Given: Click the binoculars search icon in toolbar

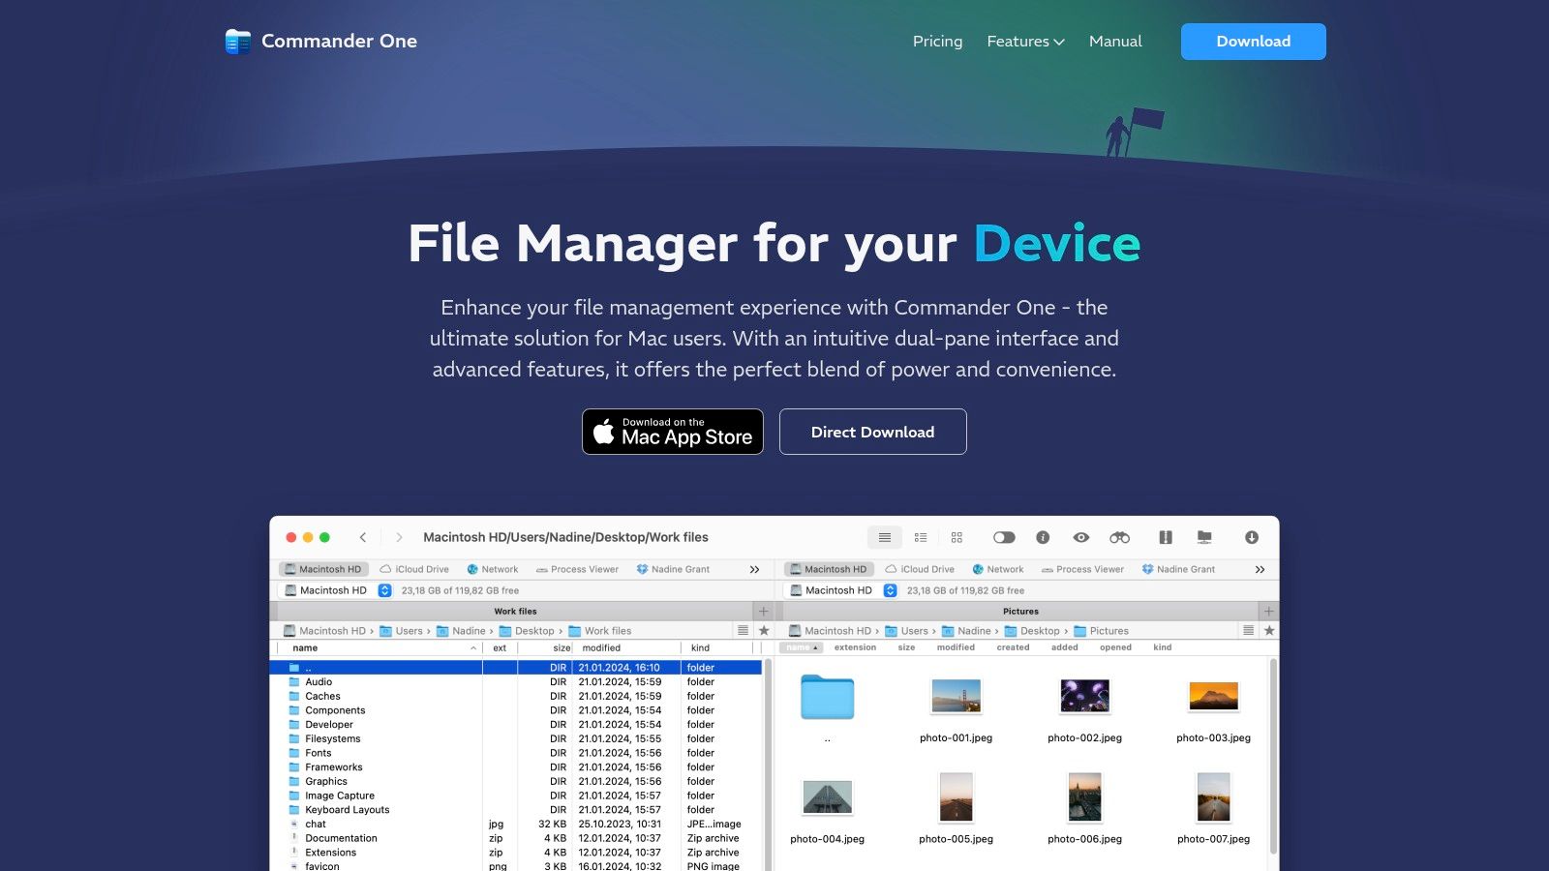Looking at the screenshot, I should [x=1119, y=537].
